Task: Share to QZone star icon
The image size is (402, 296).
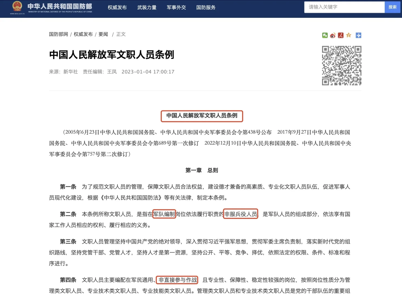Action: coord(349,35)
